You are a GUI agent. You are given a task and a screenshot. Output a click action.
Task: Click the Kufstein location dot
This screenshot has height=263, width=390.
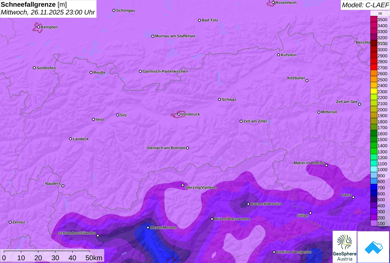click(279, 55)
